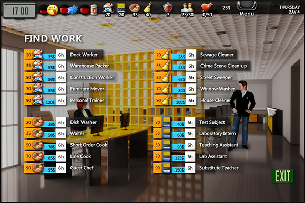Click the food can hunger icon
305x203 pixels.
coord(94,9)
